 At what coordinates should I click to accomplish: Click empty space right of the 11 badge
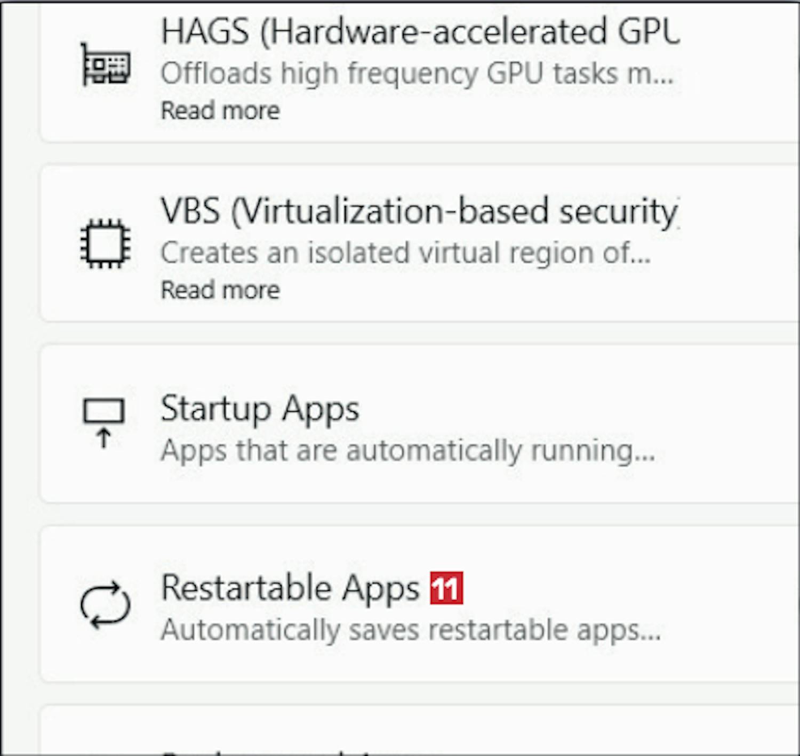point(613,588)
